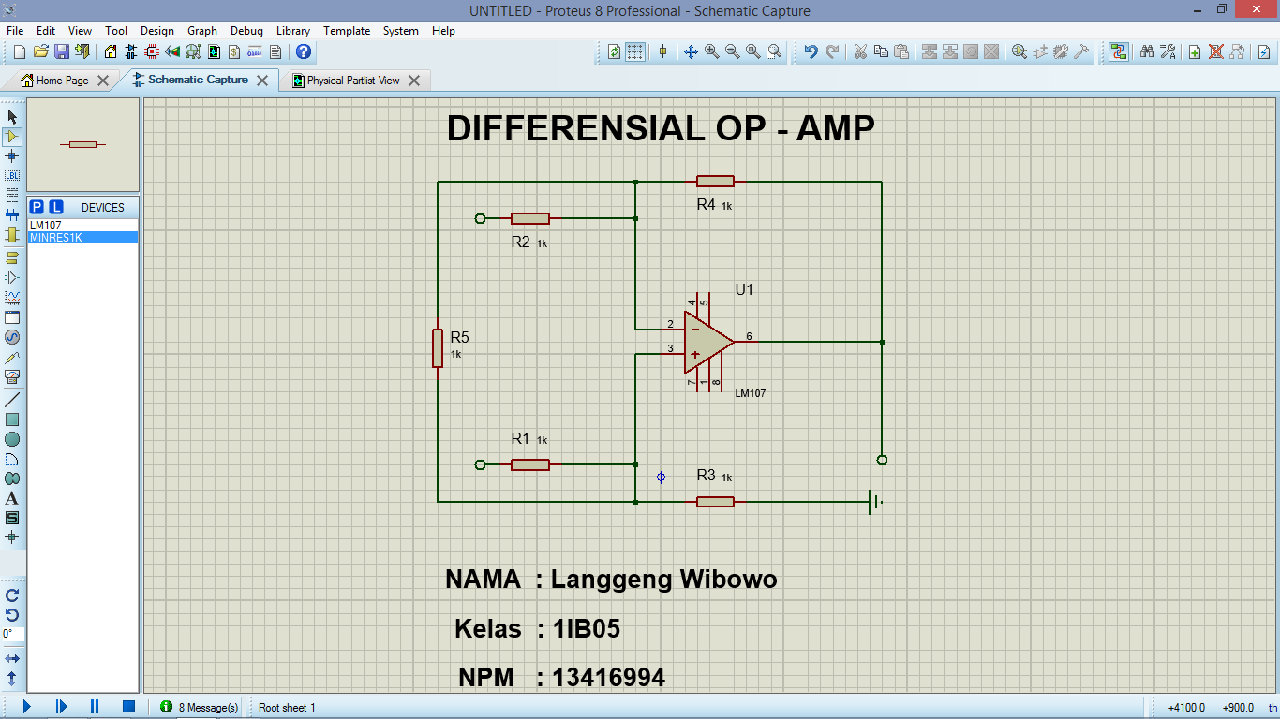Select the Voltage Probe tool
Image resolution: width=1280 pixels, height=719 pixels.
(x=12, y=357)
